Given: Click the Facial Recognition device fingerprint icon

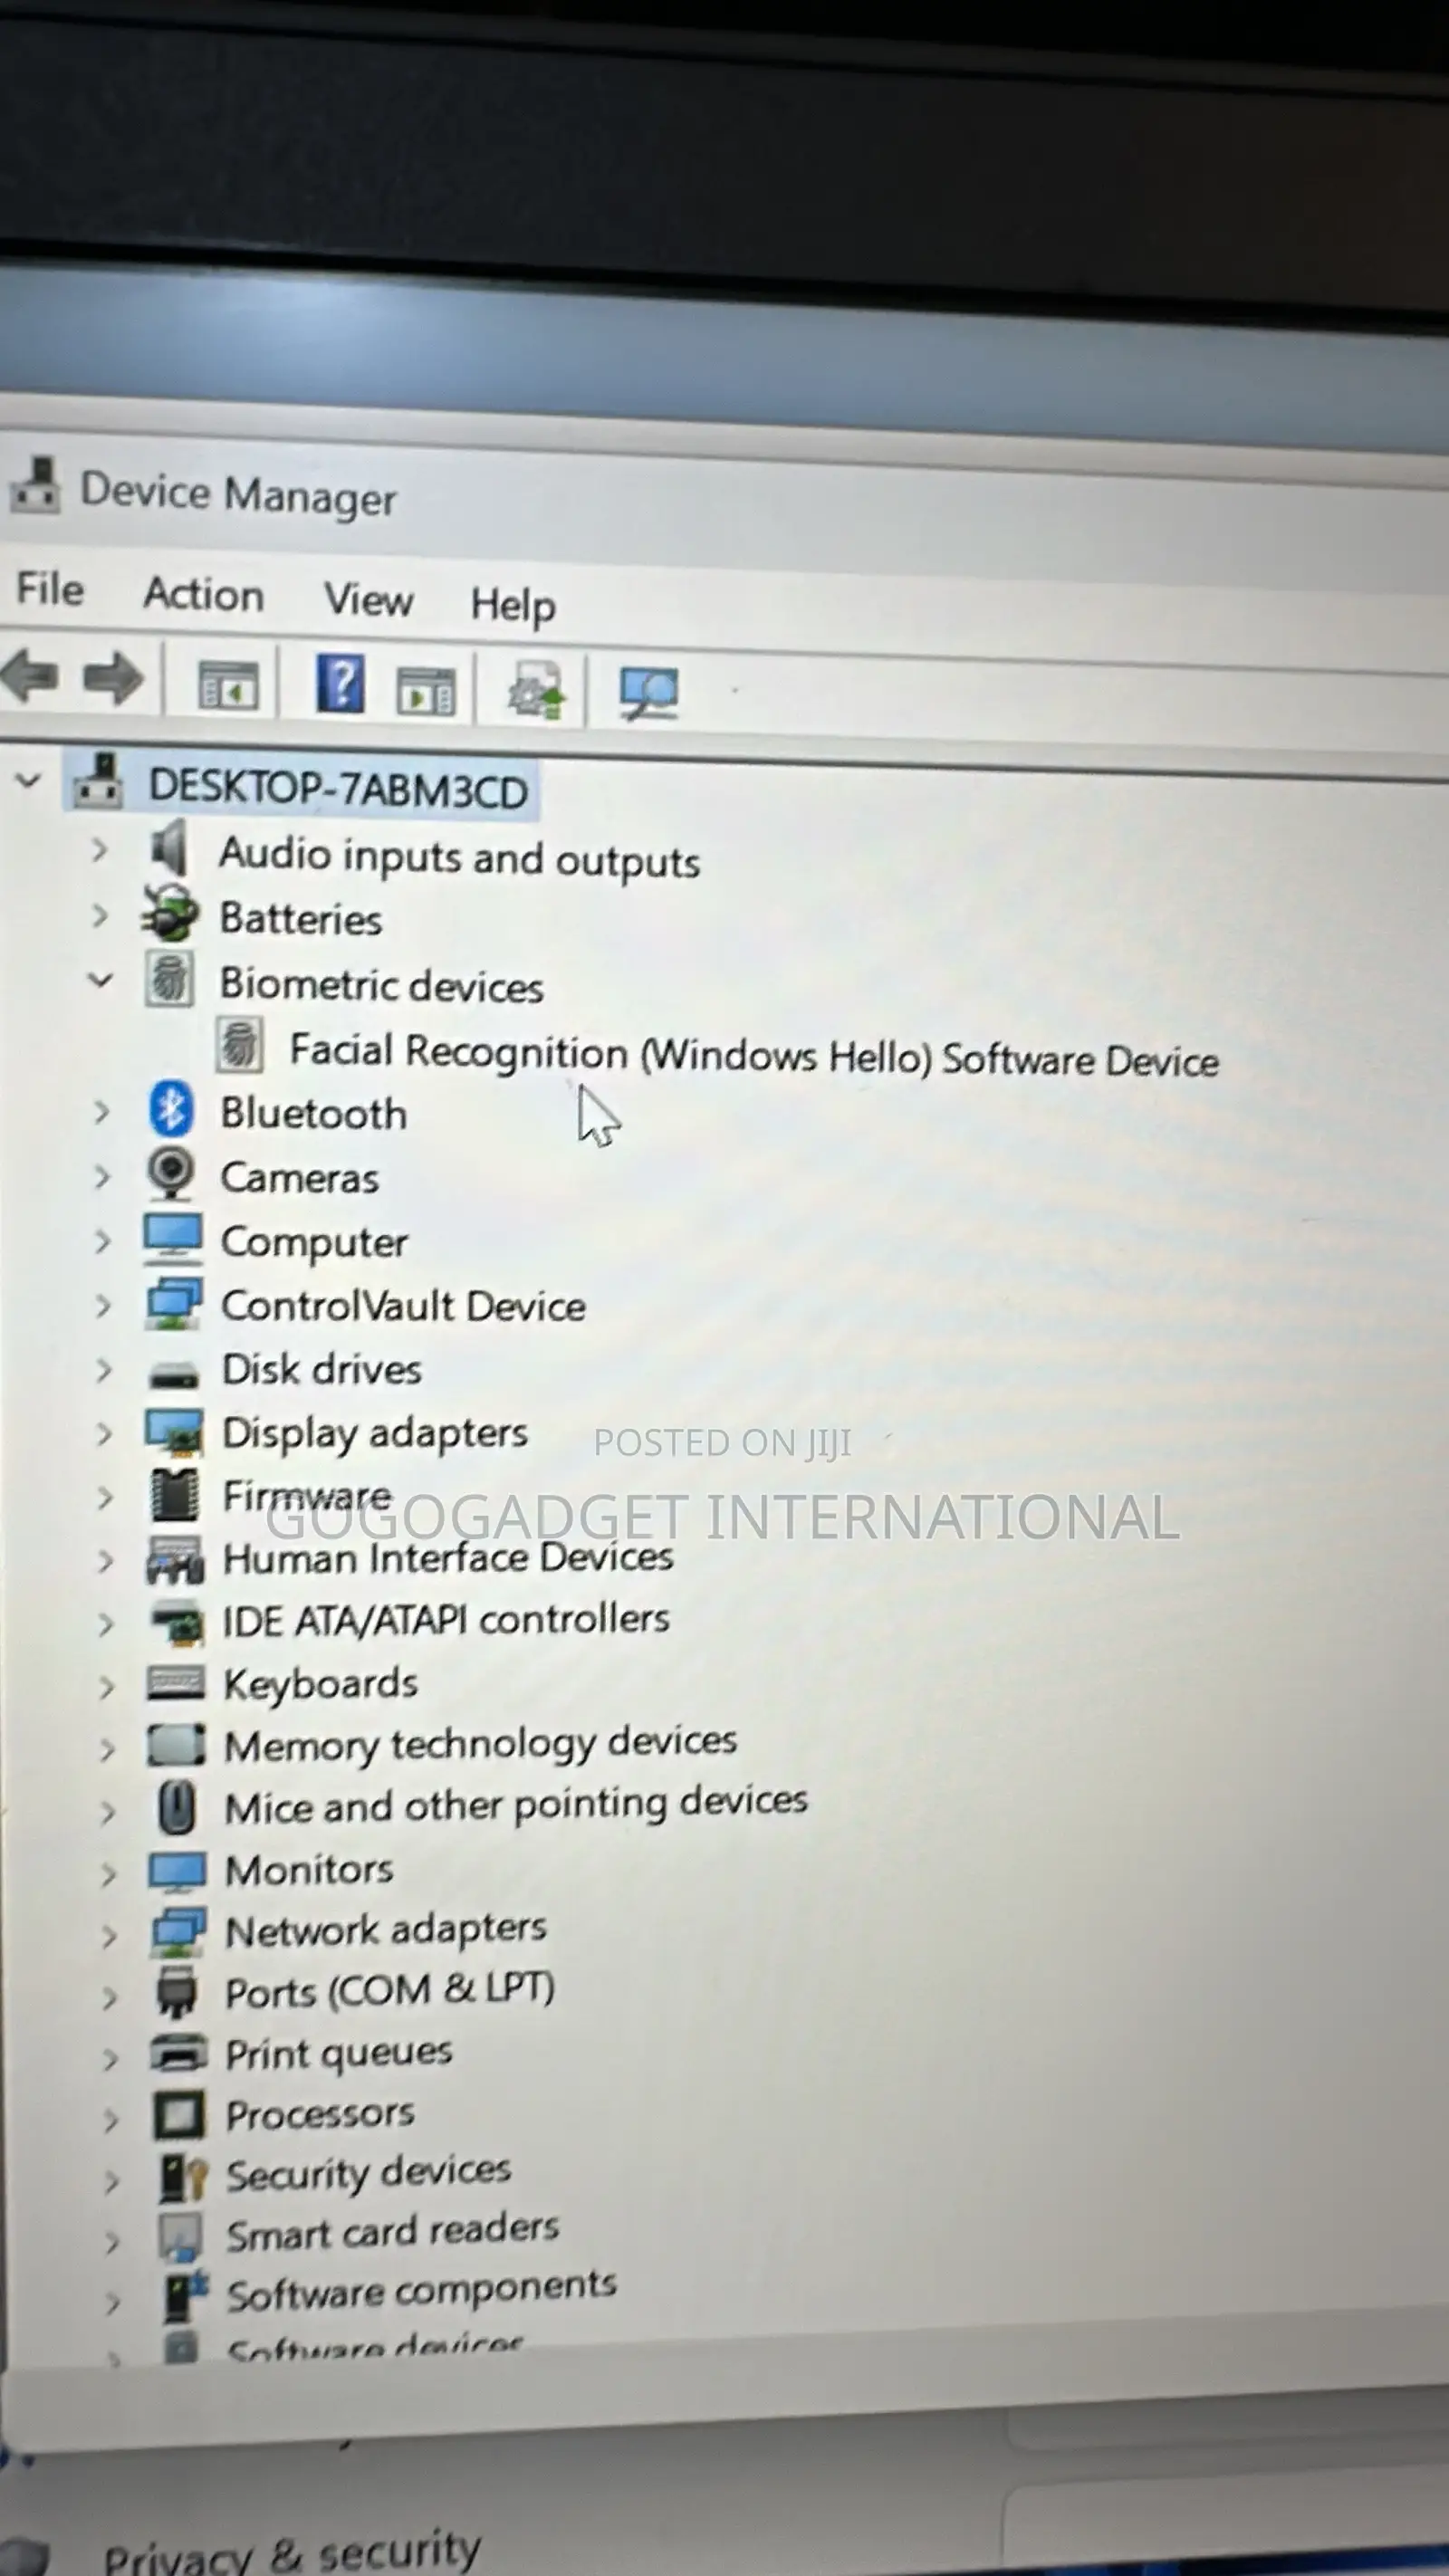Looking at the screenshot, I should (x=240, y=1045).
